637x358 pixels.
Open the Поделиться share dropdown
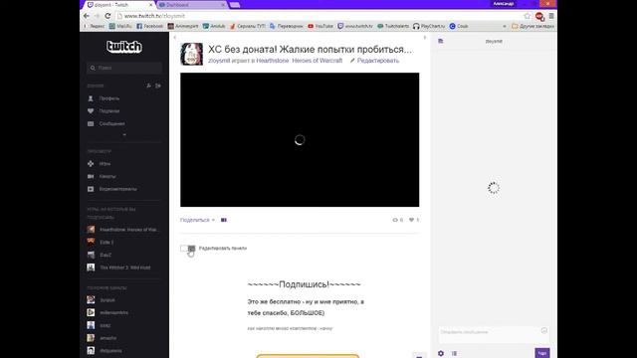(197, 220)
